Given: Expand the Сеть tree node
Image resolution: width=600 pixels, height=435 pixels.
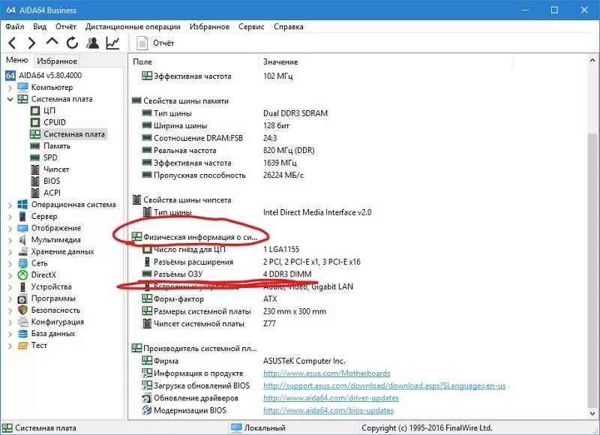Looking at the screenshot, I should tap(10, 263).
